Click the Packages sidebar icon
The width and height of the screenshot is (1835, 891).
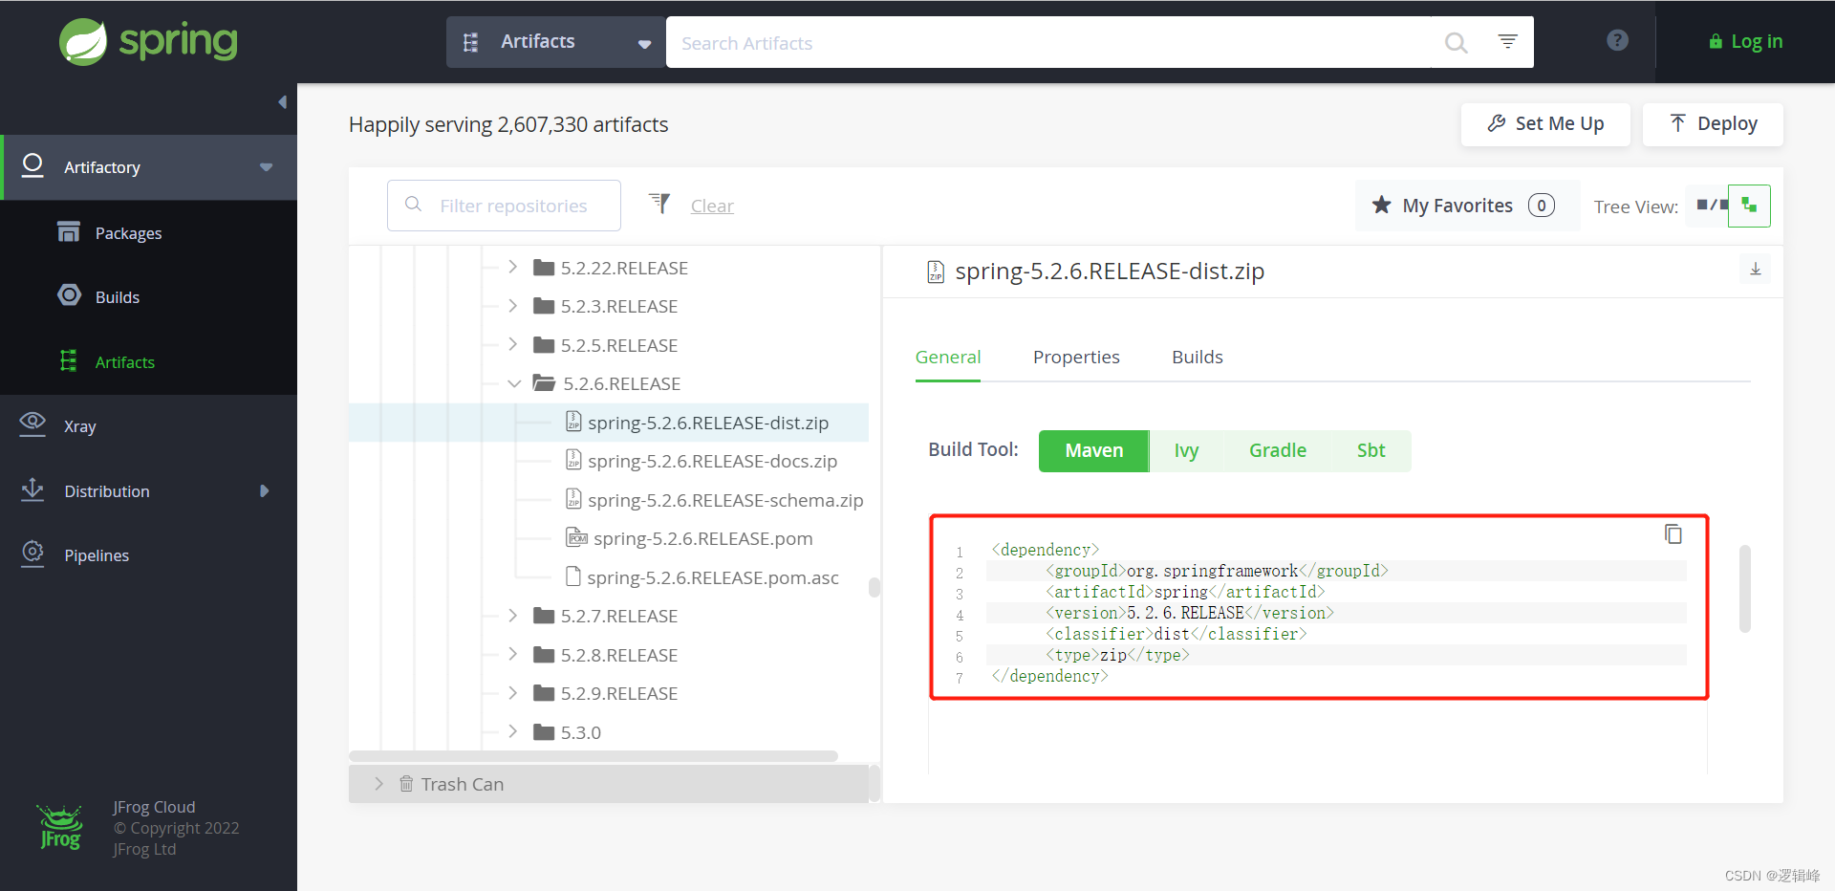pos(69,232)
